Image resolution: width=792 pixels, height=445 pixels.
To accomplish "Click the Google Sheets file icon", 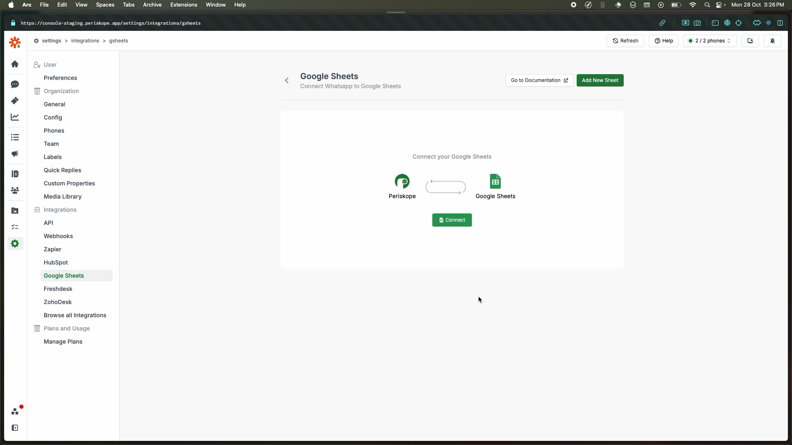I will pos(495,181).
